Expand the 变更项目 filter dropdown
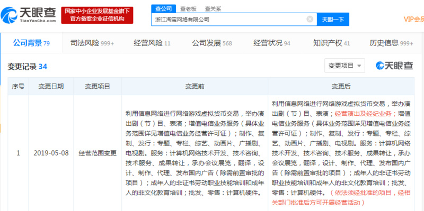424x211 pixels. point(344,66)
